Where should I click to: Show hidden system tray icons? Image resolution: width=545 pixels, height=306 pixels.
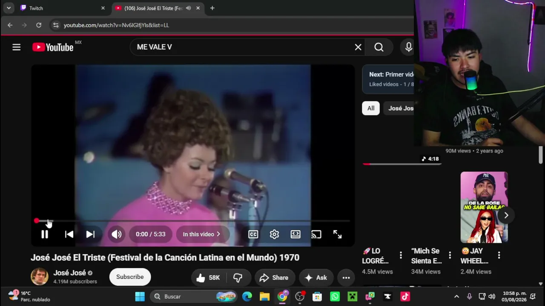pos(456,297)
